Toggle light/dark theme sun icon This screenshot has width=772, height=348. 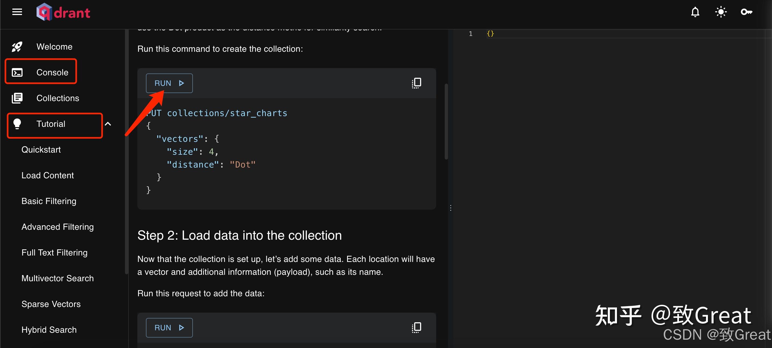click(x=721, y=12)
